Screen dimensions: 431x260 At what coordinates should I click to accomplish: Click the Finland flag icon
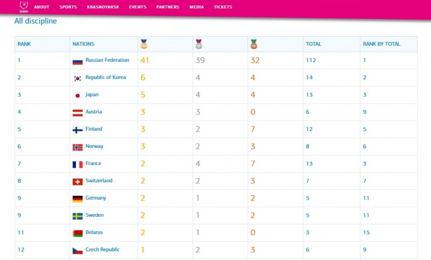[78, 130]
